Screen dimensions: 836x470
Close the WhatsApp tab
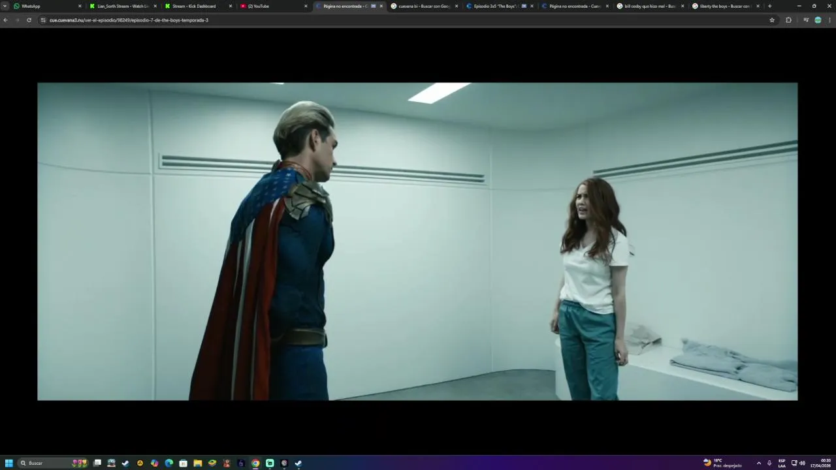click(80, 6)
